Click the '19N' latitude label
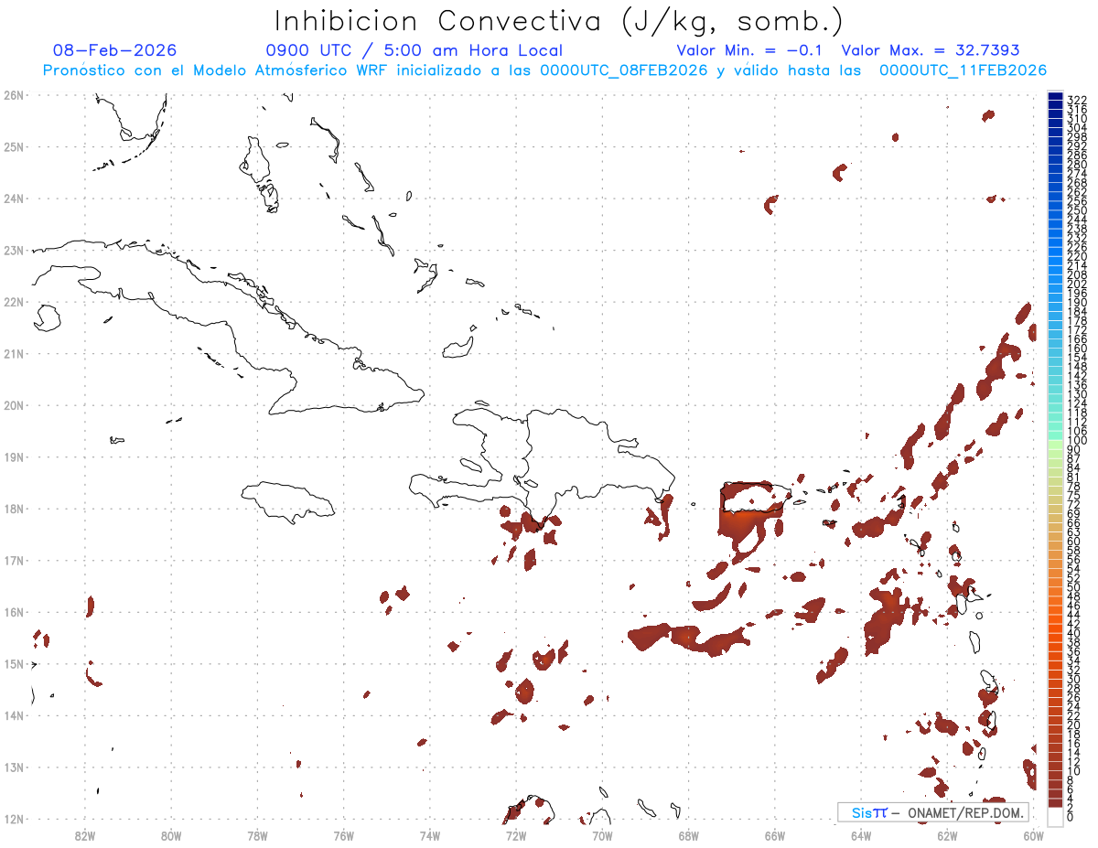This screenshot has width=1098, height=848. (x=13, y=456)
